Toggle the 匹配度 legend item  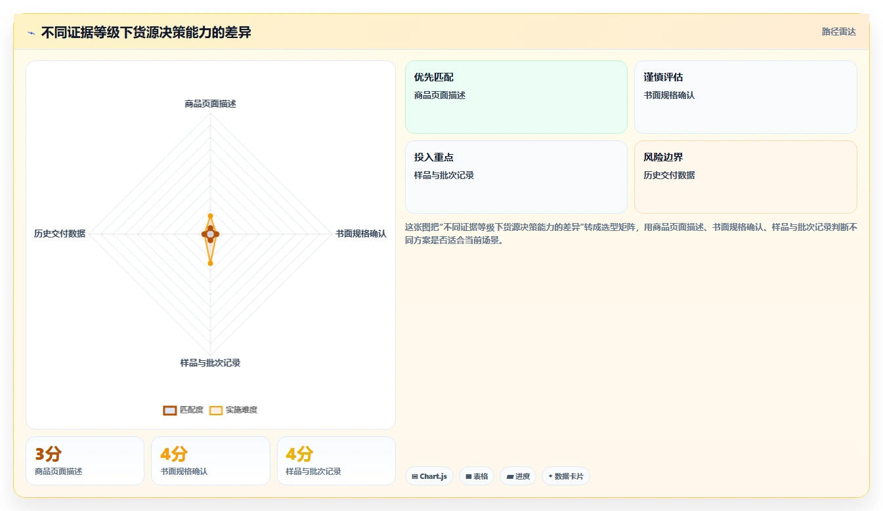click(x=183, y=410)
